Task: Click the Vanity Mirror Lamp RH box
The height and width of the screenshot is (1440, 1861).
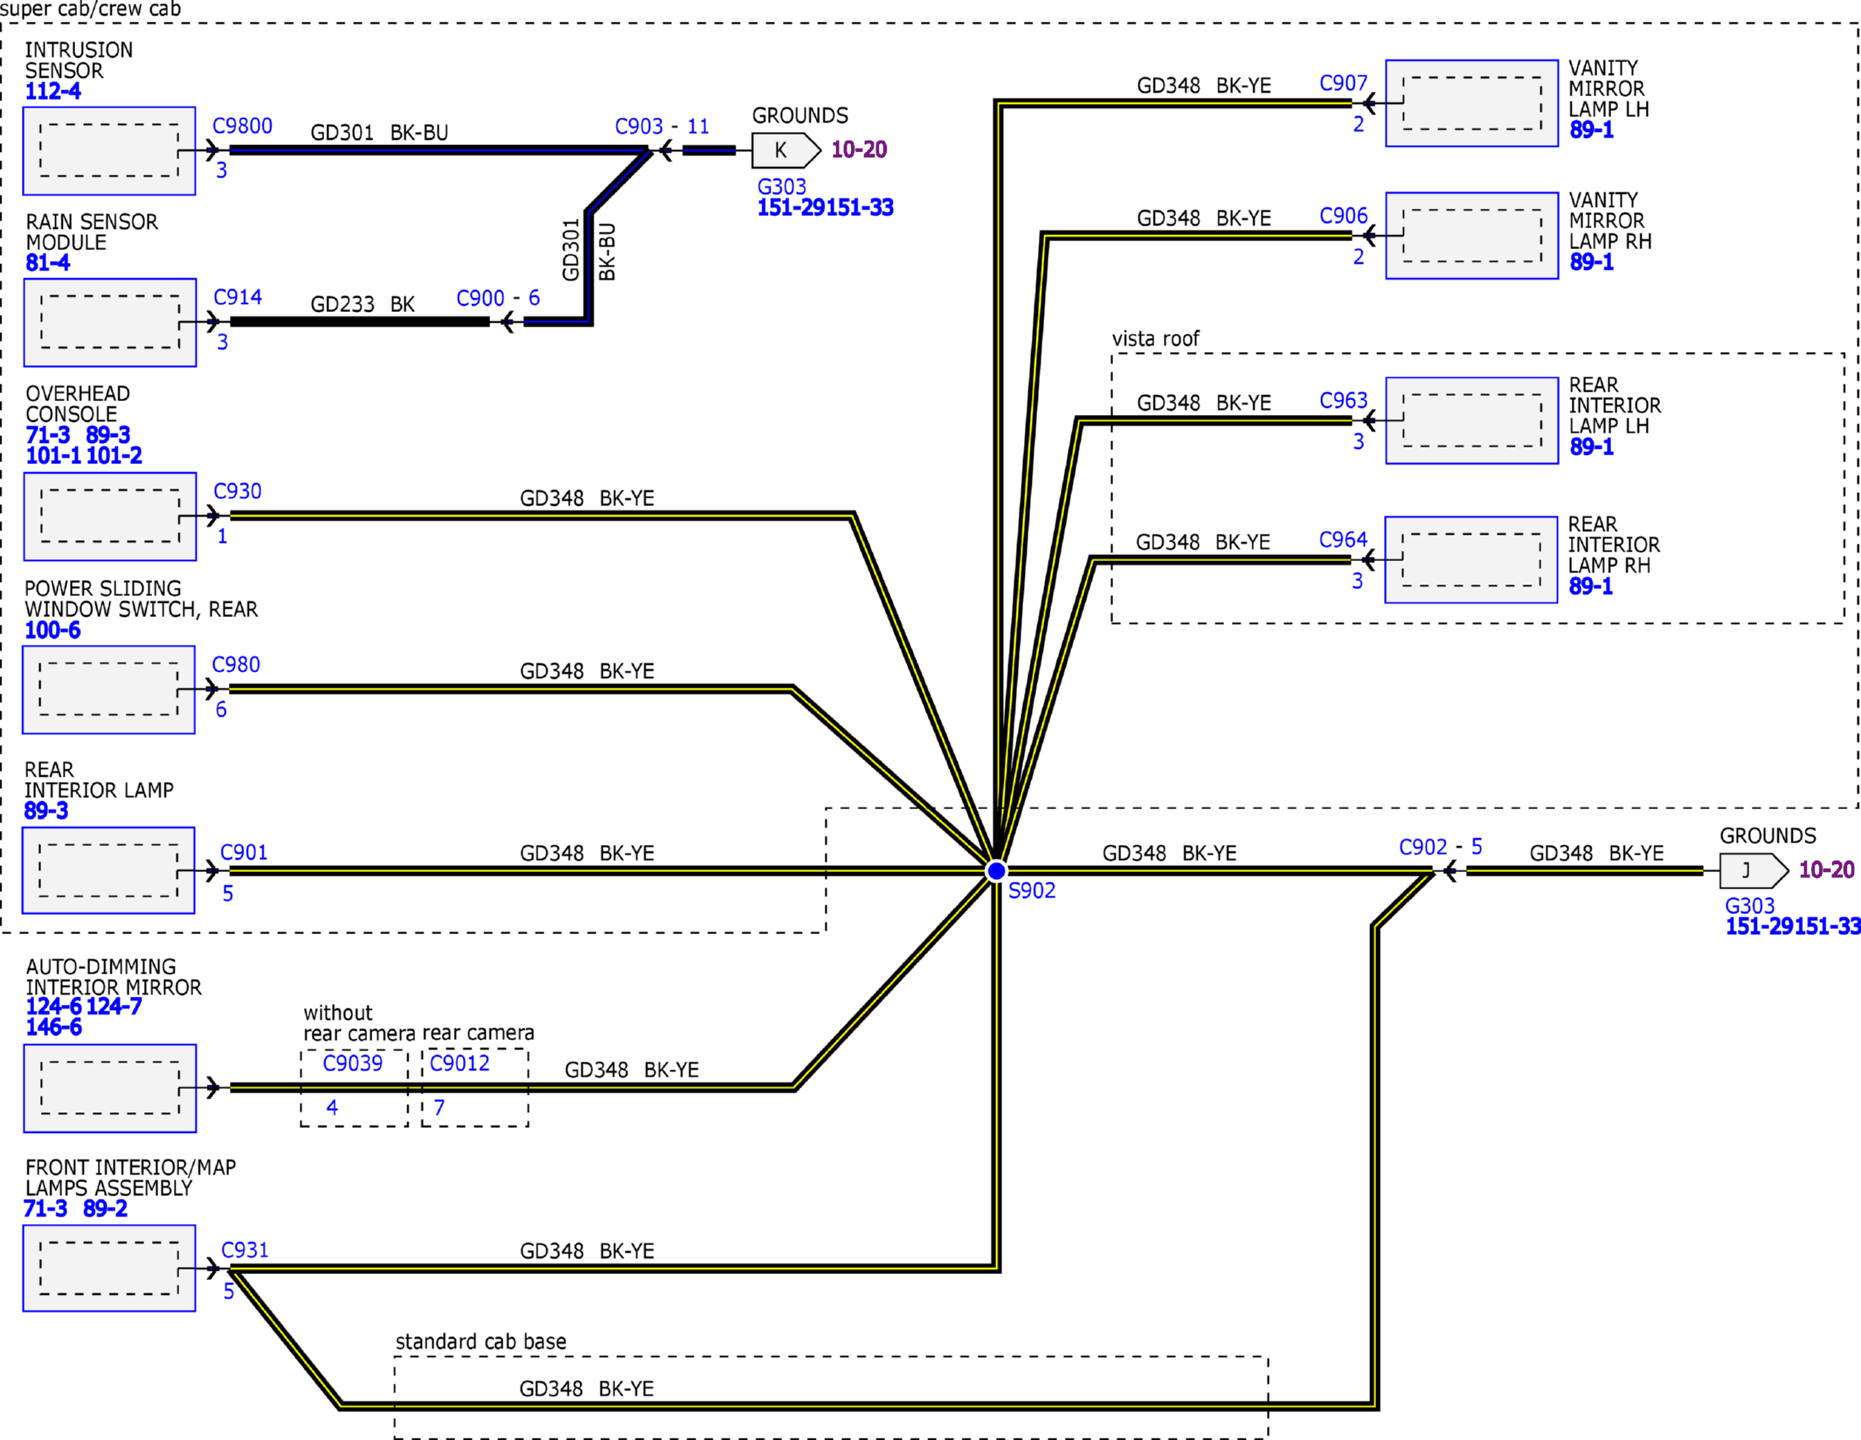Action: tap(1471, 236)
